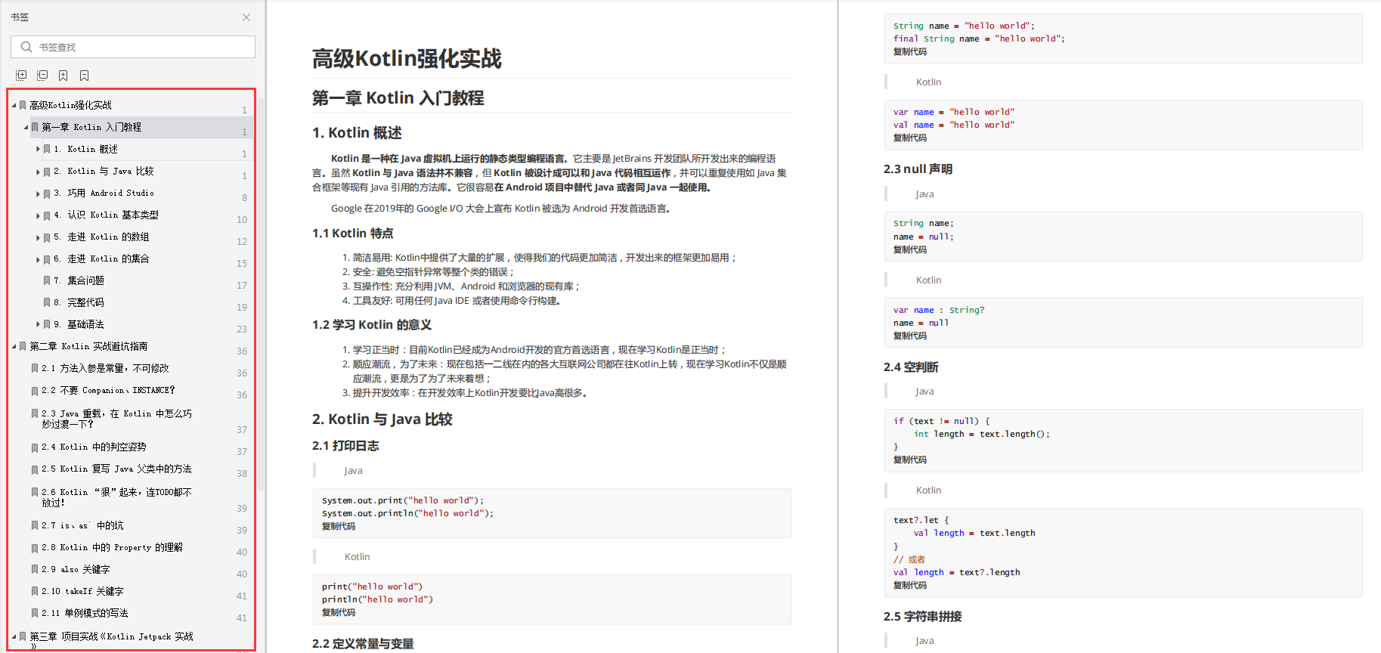Click bookmark icon beside 2.9 also 关键字

click(35, 569)
